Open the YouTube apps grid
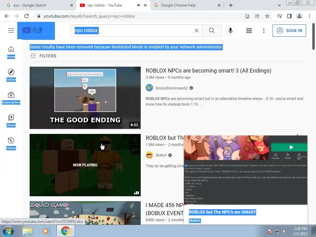This screenshot has width=316, height=237. coord(249,31)
